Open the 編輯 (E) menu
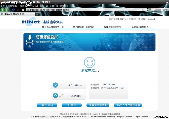The image size is (169, 119). point(14,6)
